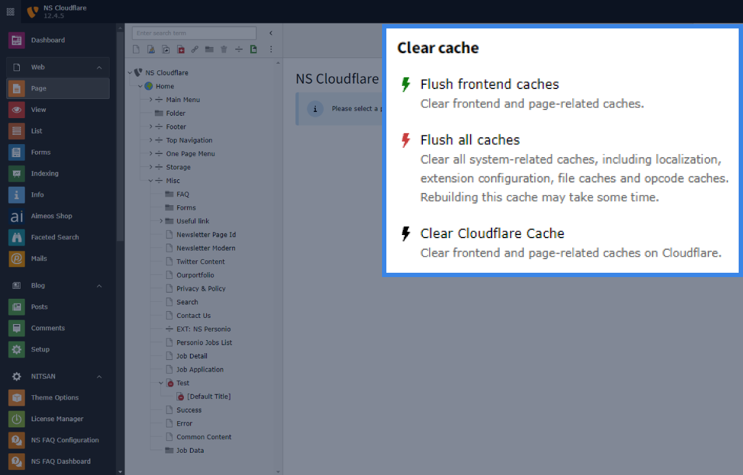Click Flush all caches option
The image size is (743, 475).
pos(470,140)
